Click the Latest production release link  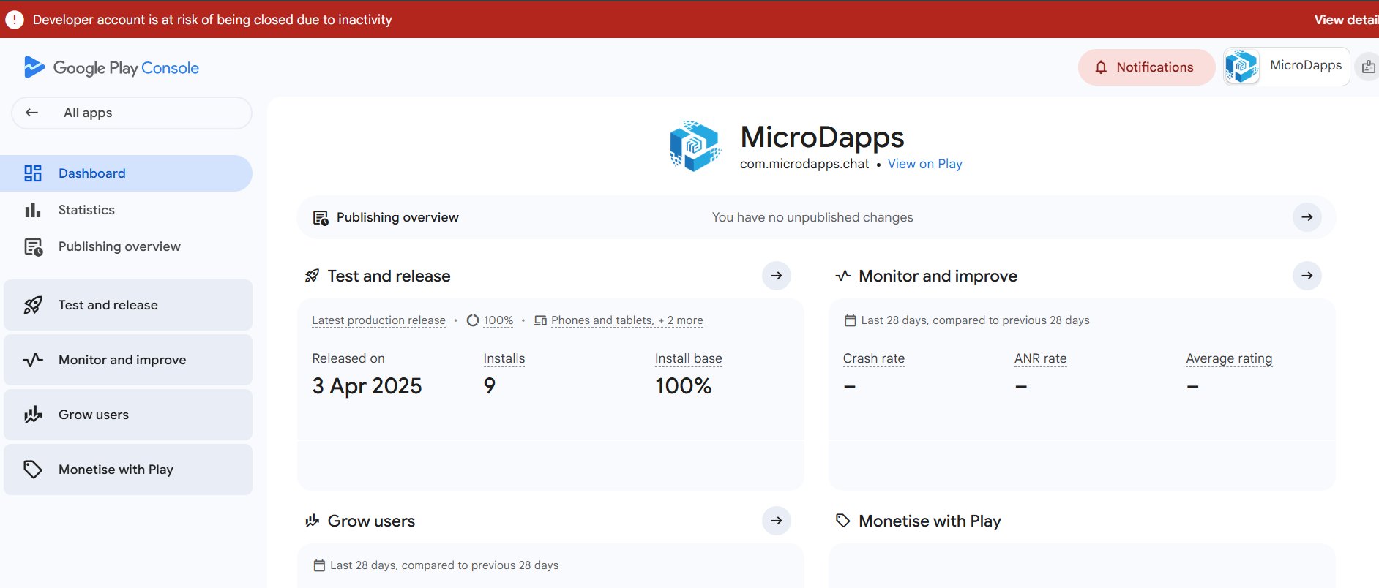point(378,320)
